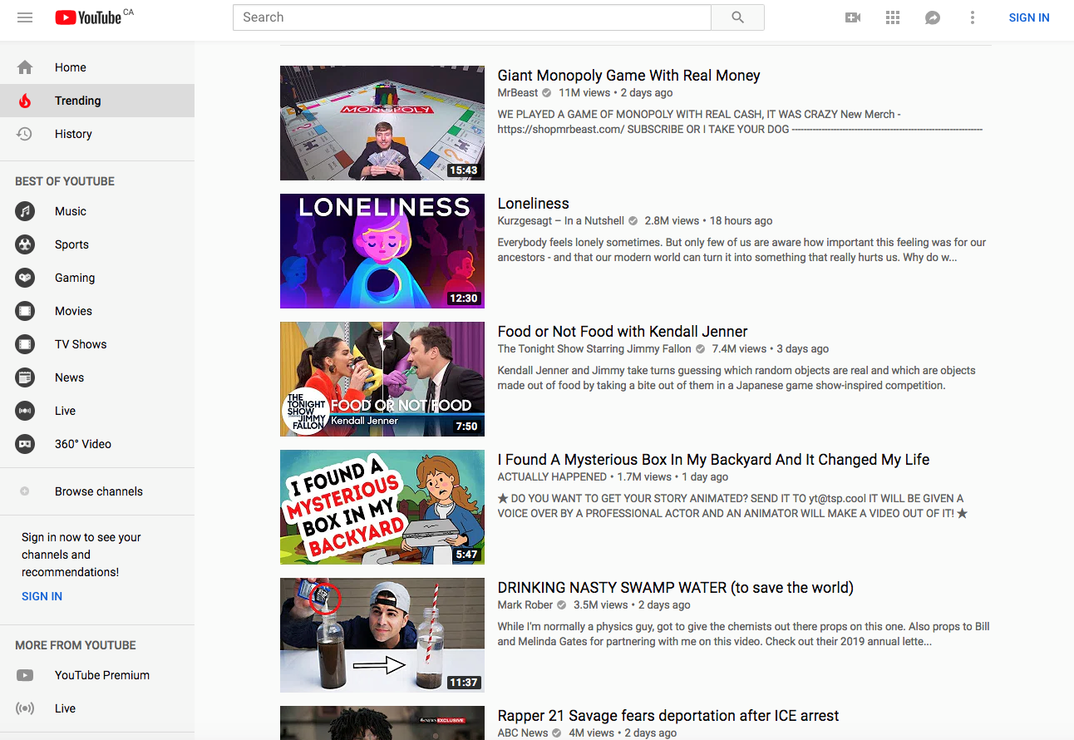Open the Food or Not Food thumbnail
The width and height of the screenshot is (1074, 740).
click(x=382, y=379)
